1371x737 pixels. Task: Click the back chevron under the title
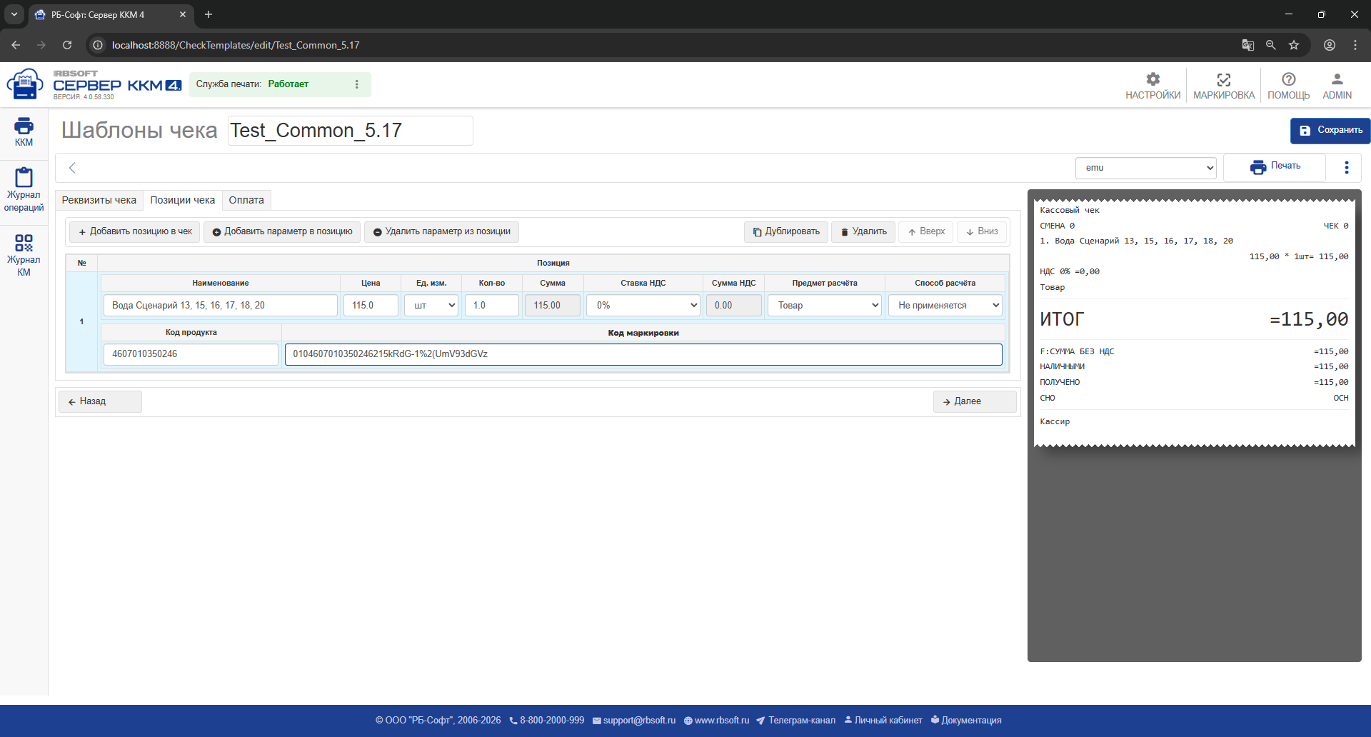pos(72,168)
